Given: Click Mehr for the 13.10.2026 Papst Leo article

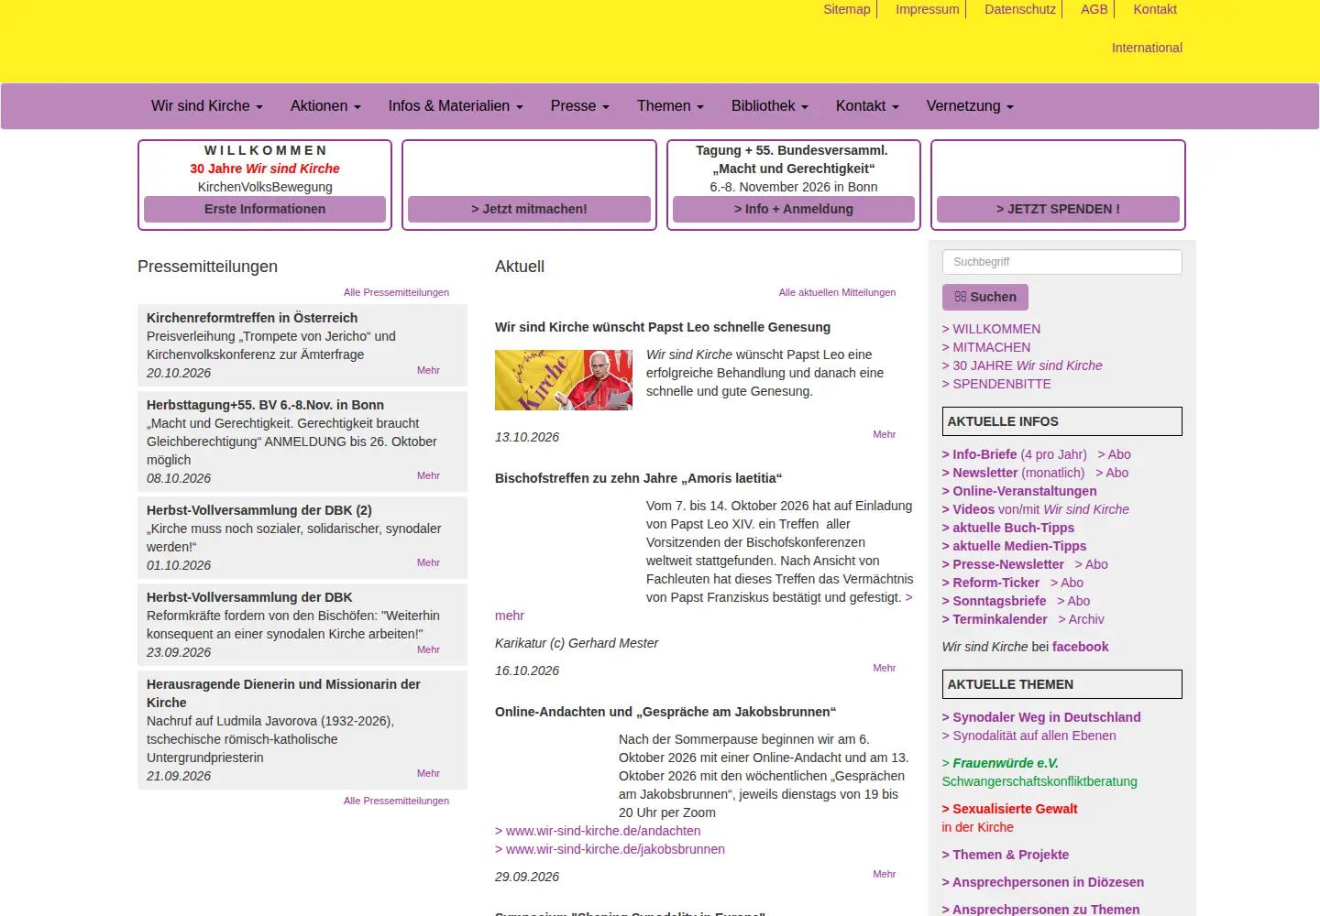Looking at the screenshot, I should (x=884, y=434).
